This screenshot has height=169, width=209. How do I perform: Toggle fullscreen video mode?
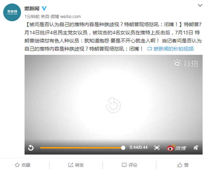point(157,148)
